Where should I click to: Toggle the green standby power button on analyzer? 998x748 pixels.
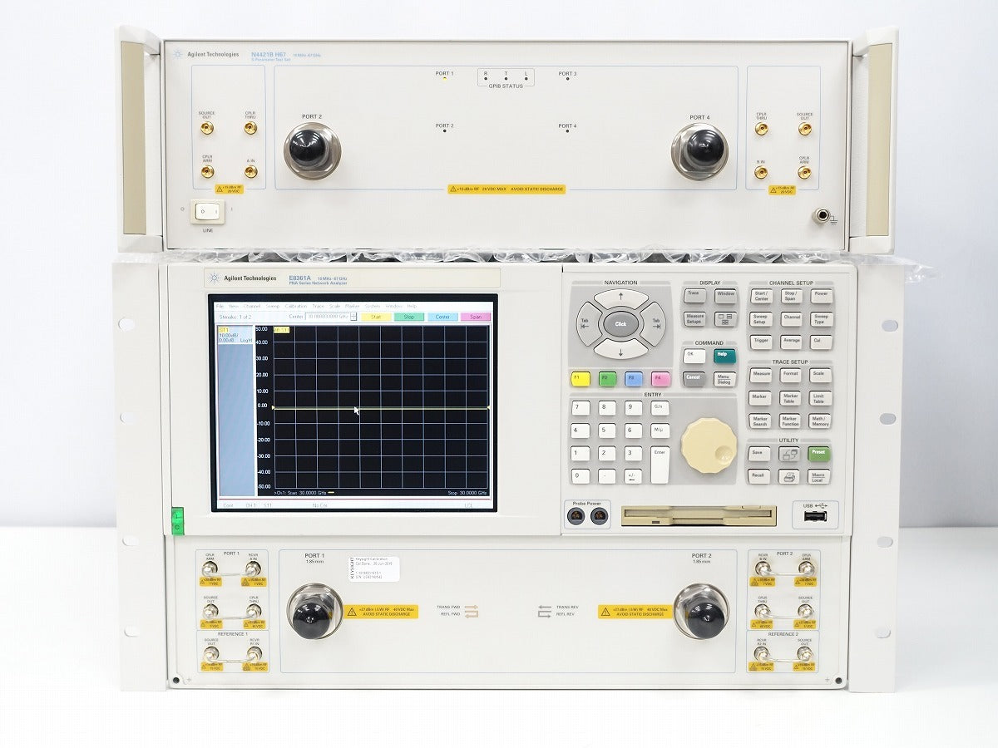[177, 521]
